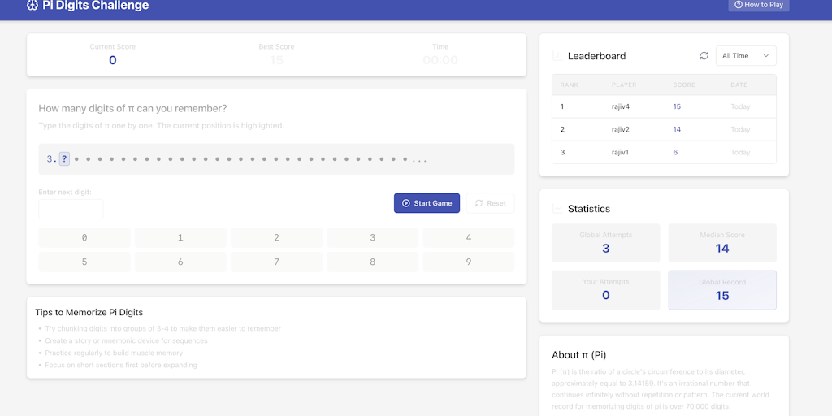
Task: Tap keypad digit 4
Action: [x=468, y=238]
